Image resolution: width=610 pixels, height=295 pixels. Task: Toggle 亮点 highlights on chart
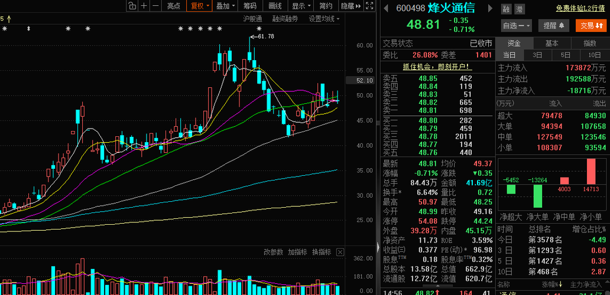pos(174,5)
